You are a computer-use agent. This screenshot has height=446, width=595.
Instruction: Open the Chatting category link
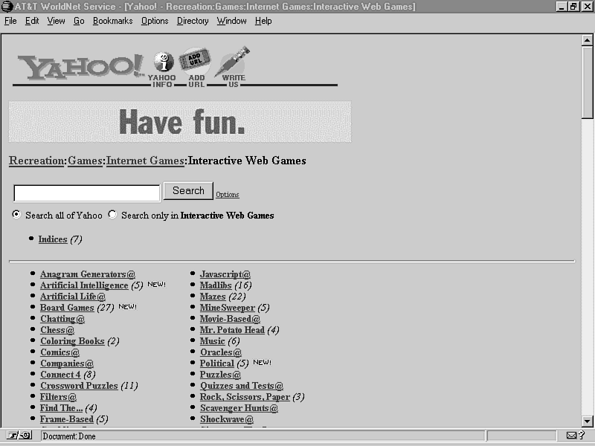click(x=62, y=319)
